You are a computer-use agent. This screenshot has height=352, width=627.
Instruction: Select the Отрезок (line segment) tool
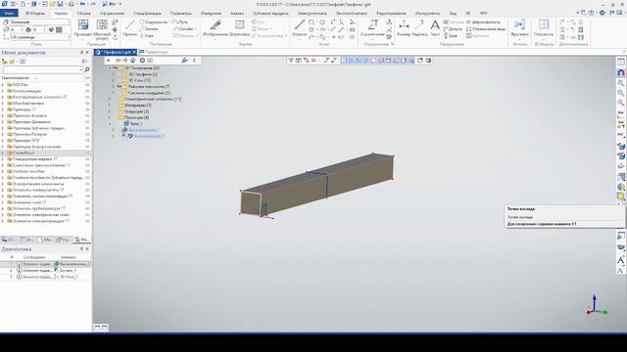299,28
